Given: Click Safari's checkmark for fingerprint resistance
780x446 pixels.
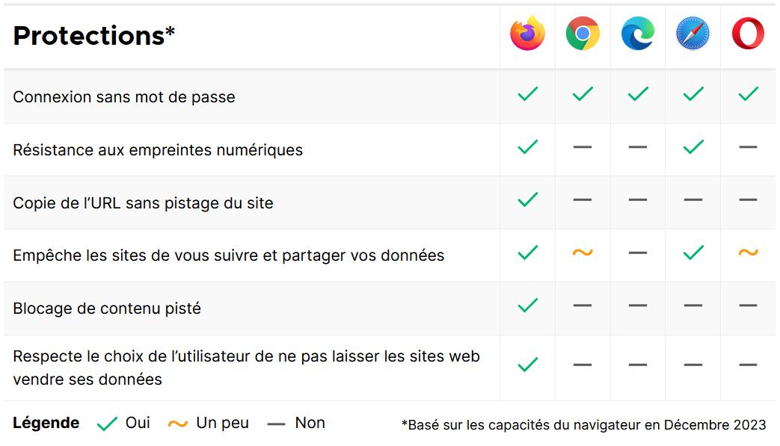Looking at the screenshot, I should [693, 146].
